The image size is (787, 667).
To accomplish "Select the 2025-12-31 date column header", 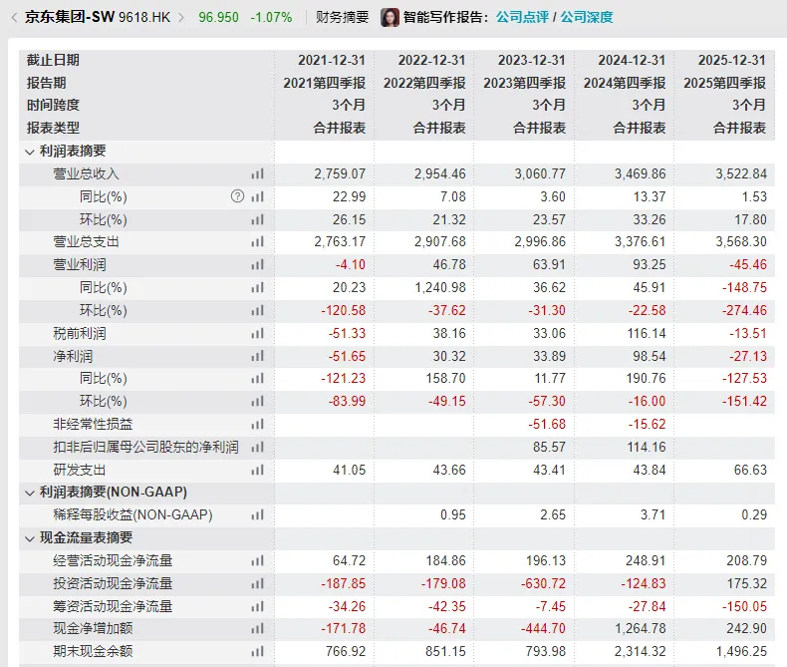I will tap(732, 60).
